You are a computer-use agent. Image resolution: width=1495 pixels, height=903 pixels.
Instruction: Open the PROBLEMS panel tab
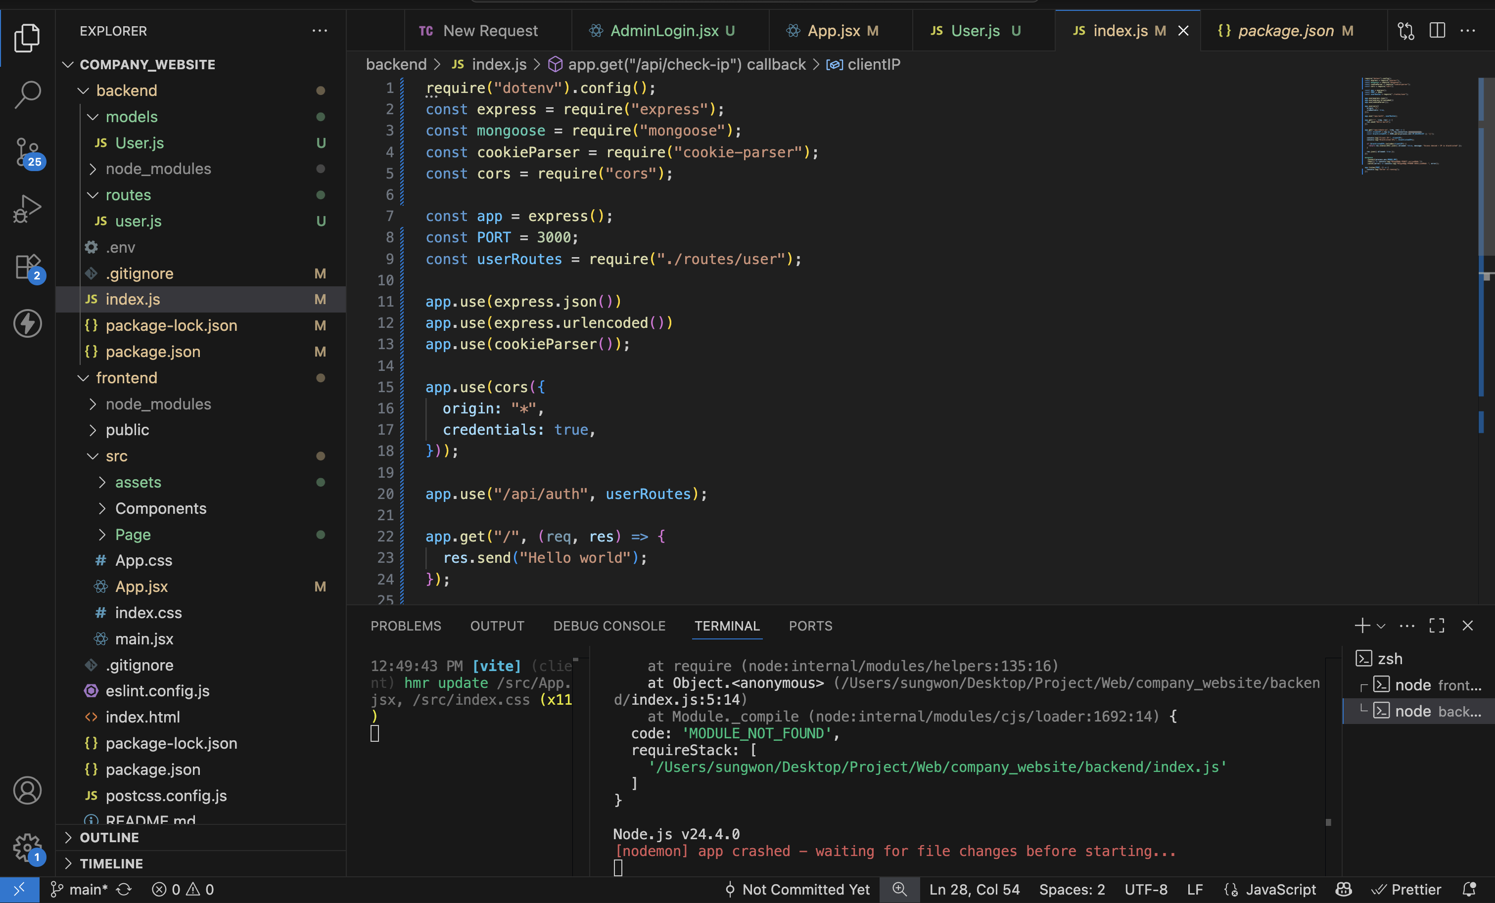tap(406, 626)
